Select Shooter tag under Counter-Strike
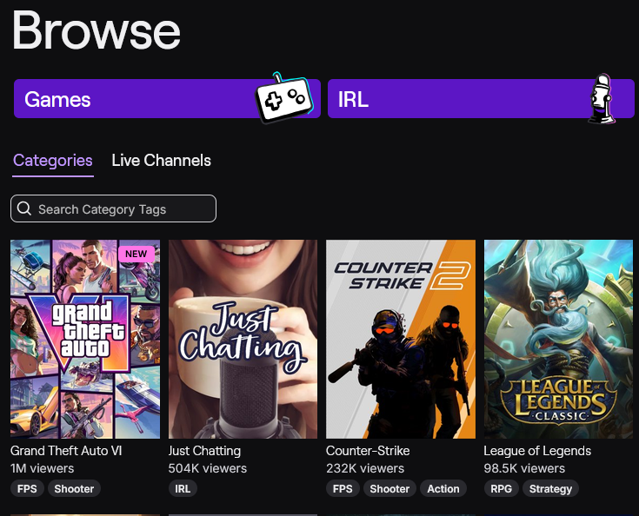 pyautogui.click(x=389, y=489)
